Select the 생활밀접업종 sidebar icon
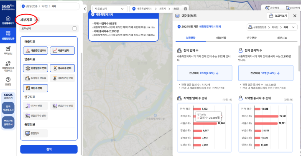 click(x=8, y=35)
